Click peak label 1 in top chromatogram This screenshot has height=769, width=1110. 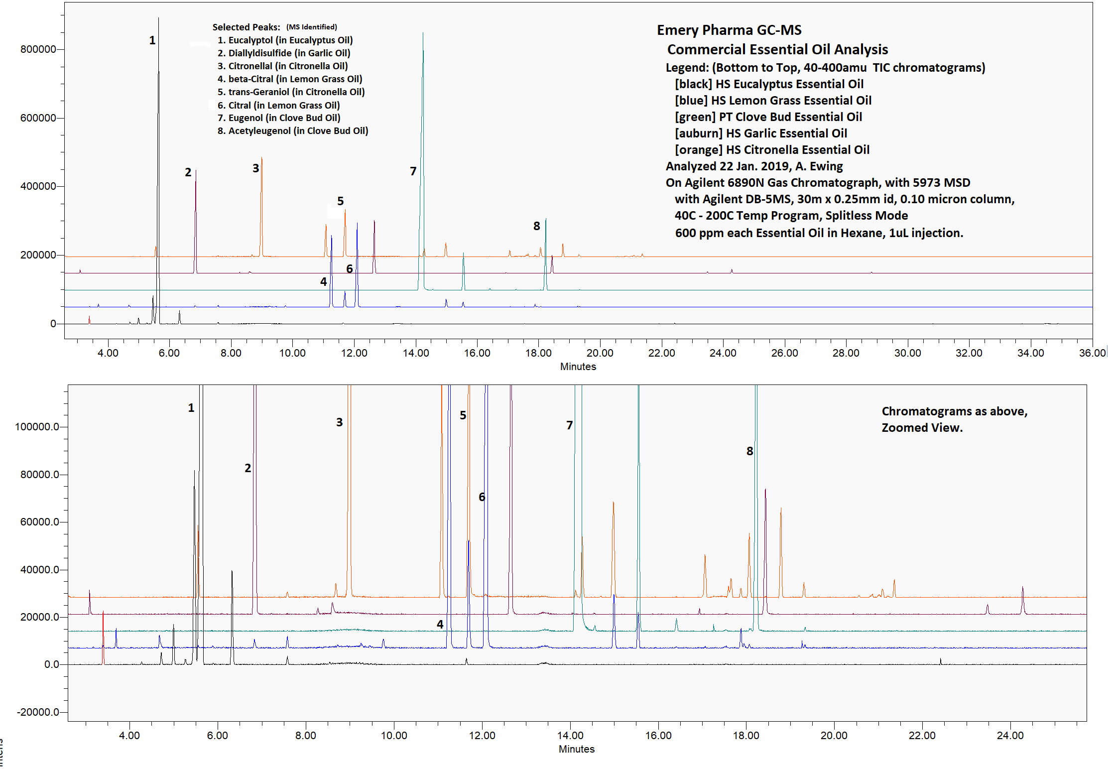click(152, 40)
